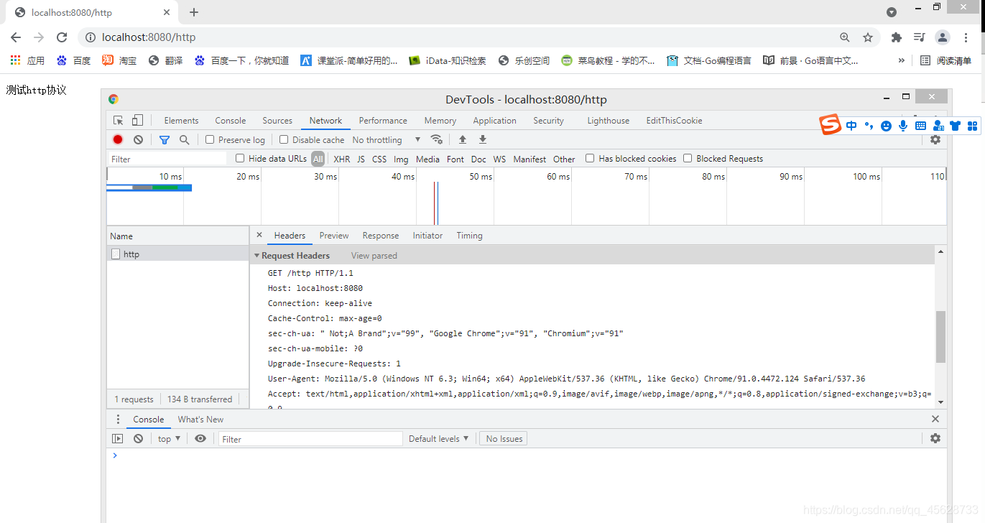Check Has blocked cookies
The width and height of the screenshot is (985, 523).
(x=590, y=158)
